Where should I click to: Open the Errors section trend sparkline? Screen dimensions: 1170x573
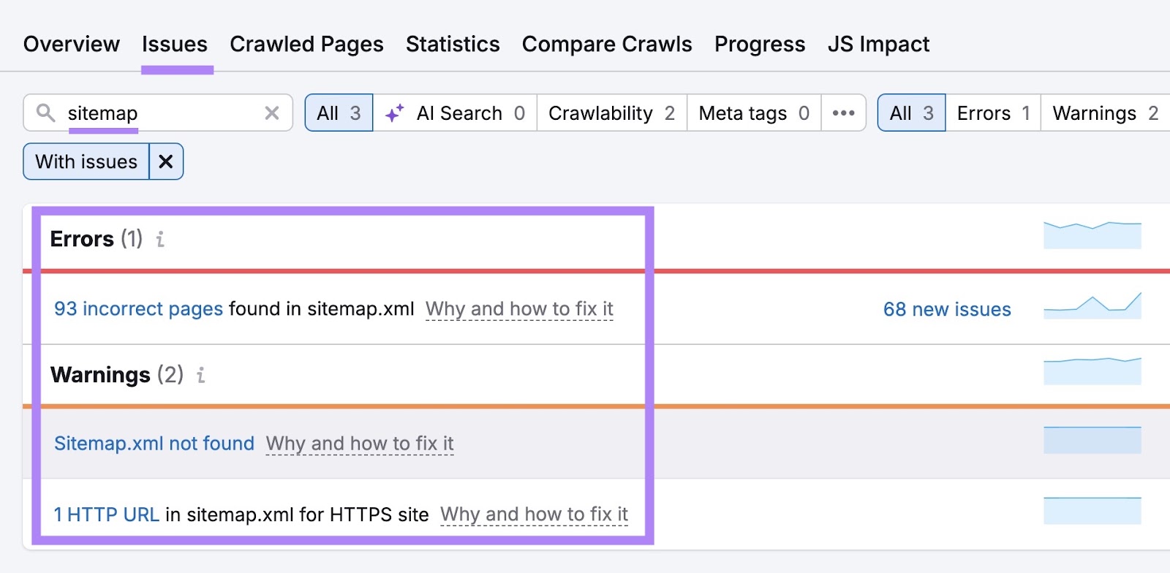click(x=1092, y=235)
